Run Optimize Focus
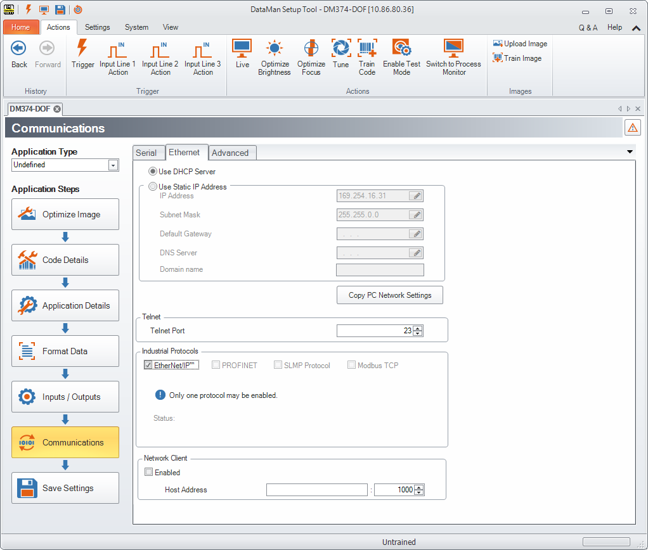Image resolution: width=648 pixels, height=550 pixels. [311, 49]
